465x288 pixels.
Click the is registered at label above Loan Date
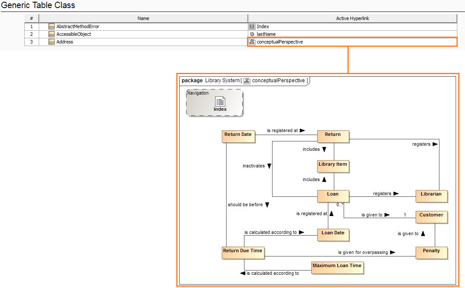(312, 213)
